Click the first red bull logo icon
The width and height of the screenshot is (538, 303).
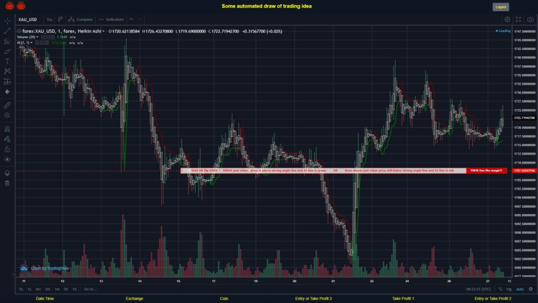pos(9,6)
